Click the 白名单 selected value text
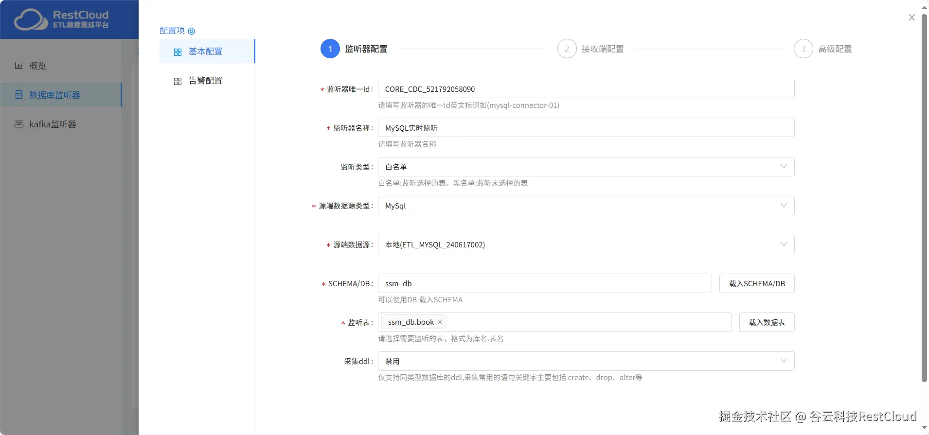The width and height of the screenshot is (929, 435). click(396, 167)
